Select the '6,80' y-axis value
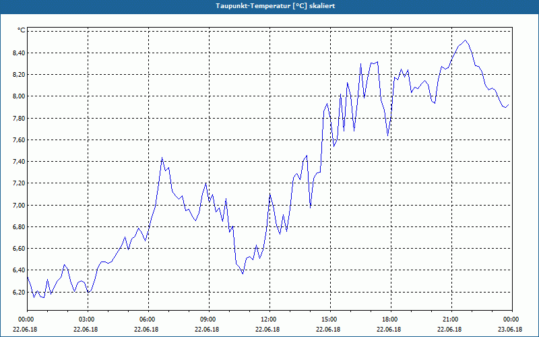 pyautogui.click(x=20, y=226)
